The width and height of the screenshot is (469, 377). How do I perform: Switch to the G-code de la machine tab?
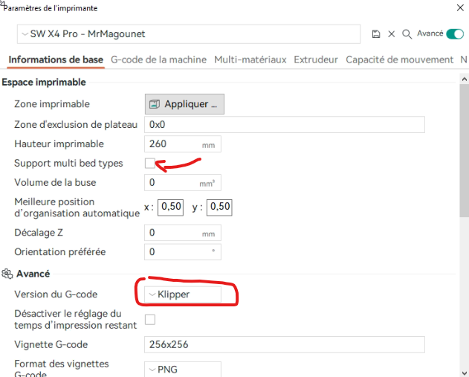coord(158,59)
